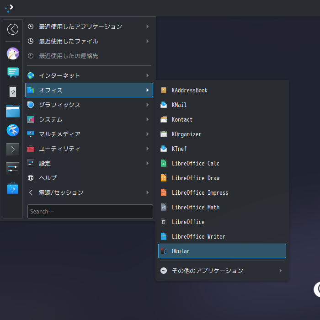Click the Kontact icon
The height and width of the screenshot is (320, 320).
pos(164,120)
